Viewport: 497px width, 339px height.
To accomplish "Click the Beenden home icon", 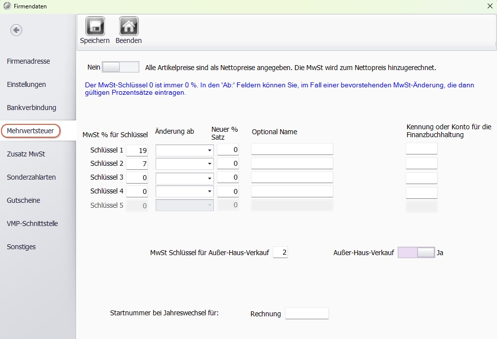I will coord(128,26).
